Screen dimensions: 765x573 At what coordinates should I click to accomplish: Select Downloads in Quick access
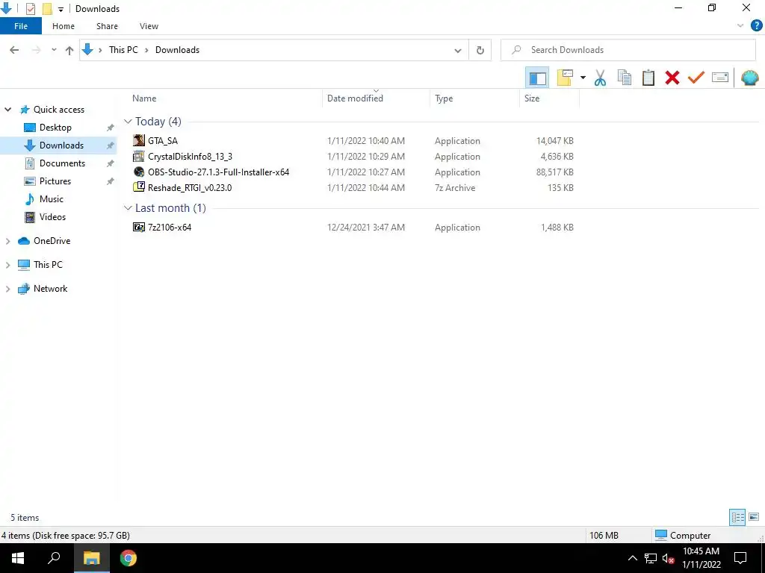point(61,145)
